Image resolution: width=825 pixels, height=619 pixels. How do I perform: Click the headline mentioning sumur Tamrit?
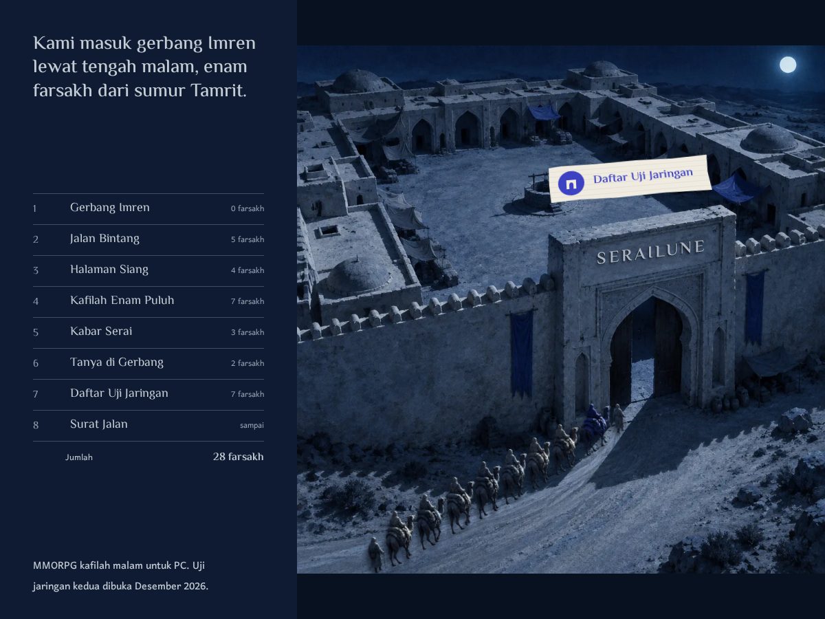144,67
